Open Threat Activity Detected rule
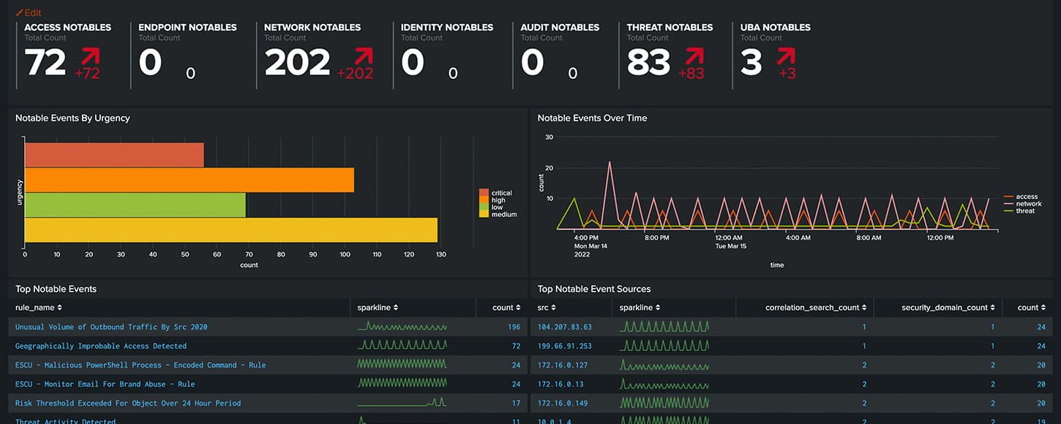1061x424 pixels. pos(66,421)
